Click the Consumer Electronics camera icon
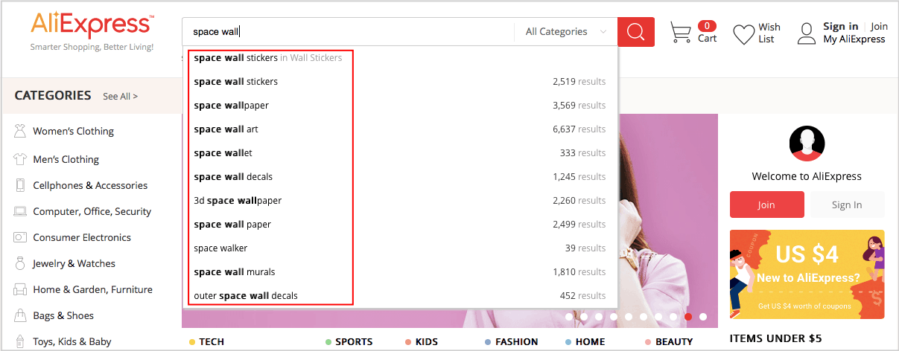The height and width of the screenshot is (351, 899). (20, 238)
